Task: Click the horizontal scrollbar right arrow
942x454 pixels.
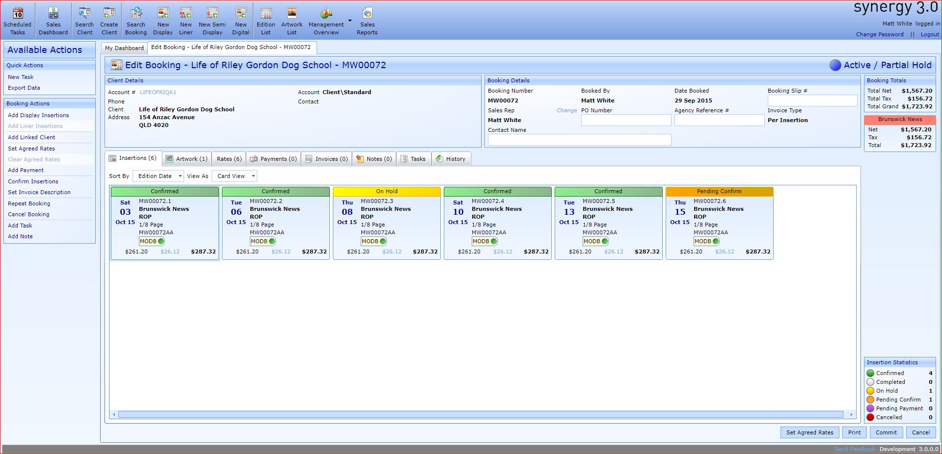Action: [x=851, y=415]
